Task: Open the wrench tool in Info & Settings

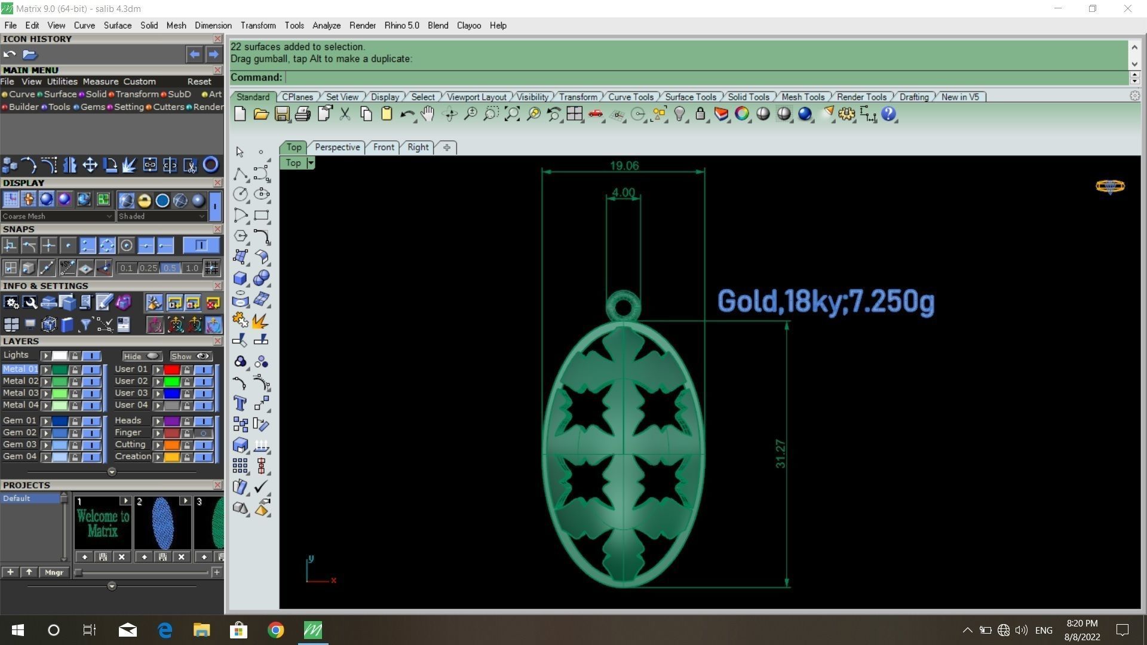Action: 30,303
